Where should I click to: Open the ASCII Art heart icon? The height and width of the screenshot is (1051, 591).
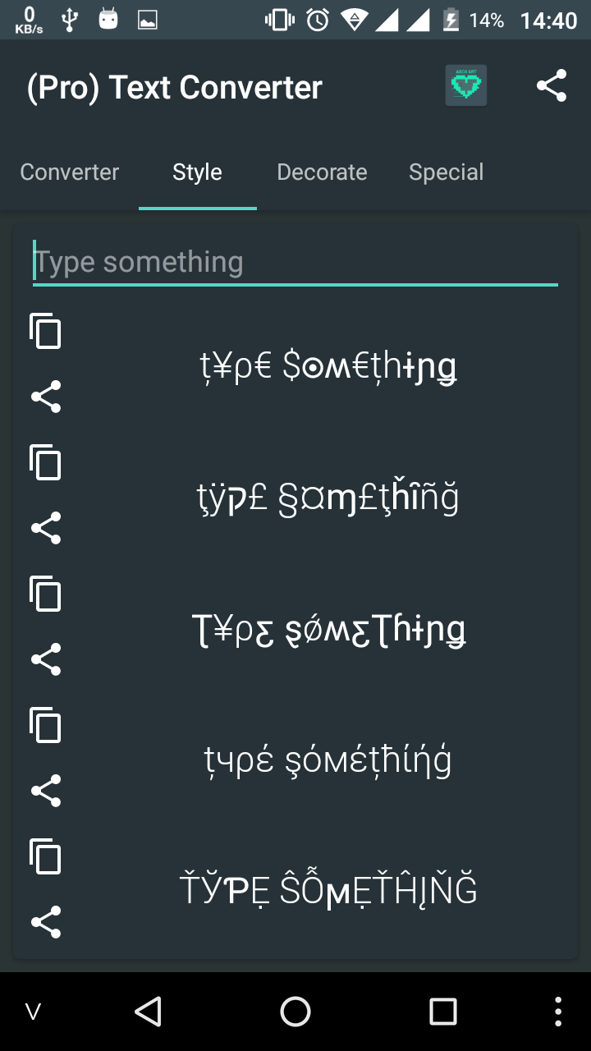point(466,85)
